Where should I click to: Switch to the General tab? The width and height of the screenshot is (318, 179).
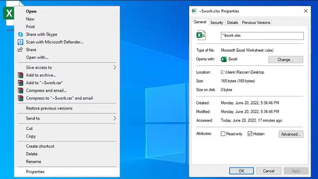pyautogui.click(x=200, y=22)
